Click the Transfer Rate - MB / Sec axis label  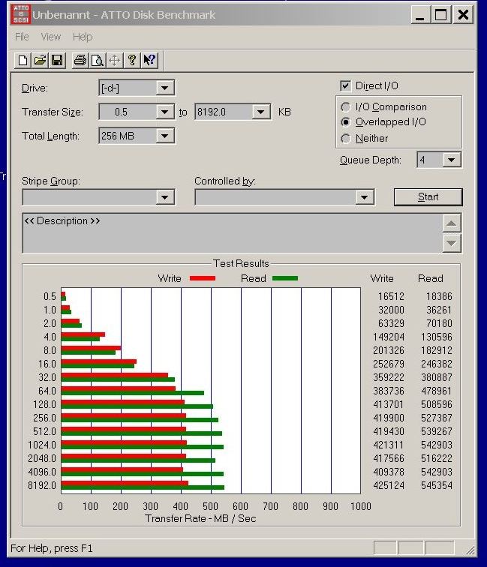coord(200,519)
